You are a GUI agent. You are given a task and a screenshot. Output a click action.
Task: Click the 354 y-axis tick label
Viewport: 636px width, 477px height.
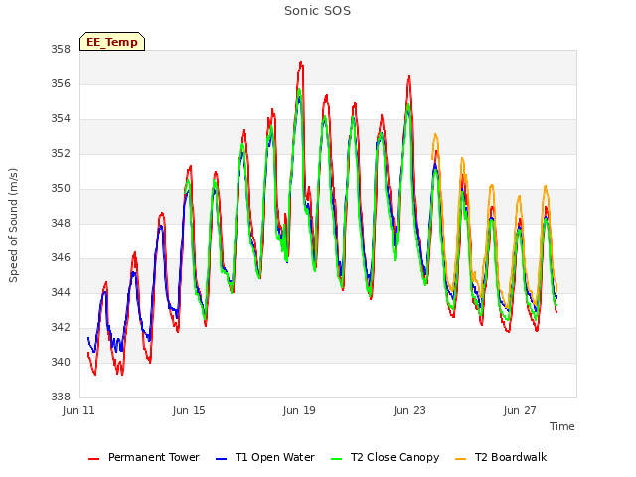coord(61,119)
